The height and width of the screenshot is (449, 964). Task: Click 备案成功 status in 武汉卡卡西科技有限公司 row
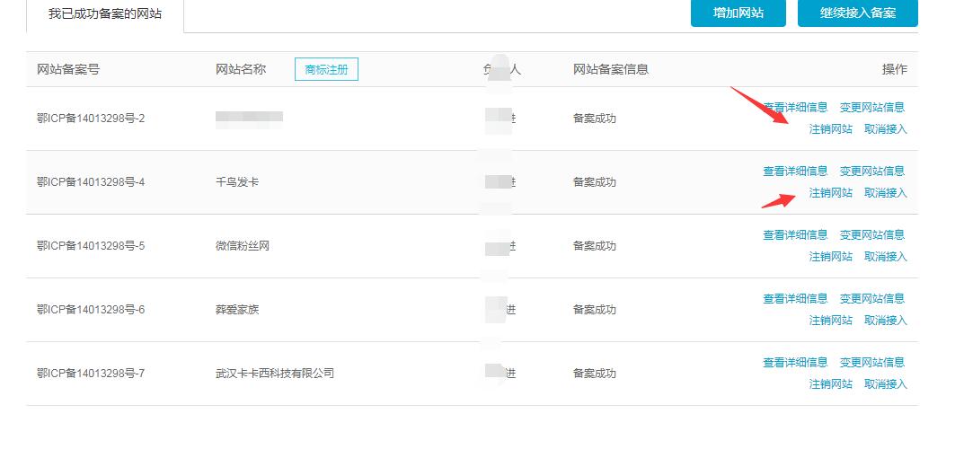[595, 374]
